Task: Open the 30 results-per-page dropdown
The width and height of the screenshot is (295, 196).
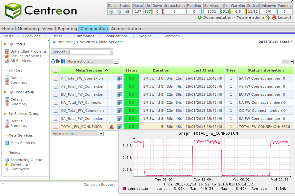Action: click(x=288, y=62)
